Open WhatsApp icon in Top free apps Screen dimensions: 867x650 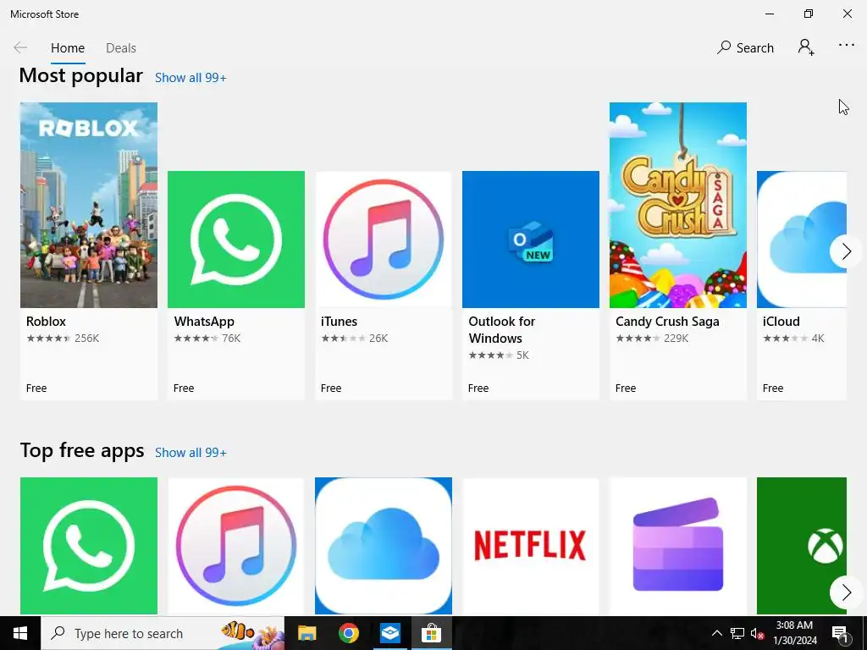pos(88,546)
